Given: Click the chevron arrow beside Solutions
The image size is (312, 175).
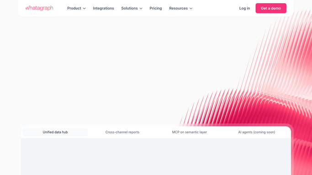Looking at the screenshot, I should pos(141,9).
